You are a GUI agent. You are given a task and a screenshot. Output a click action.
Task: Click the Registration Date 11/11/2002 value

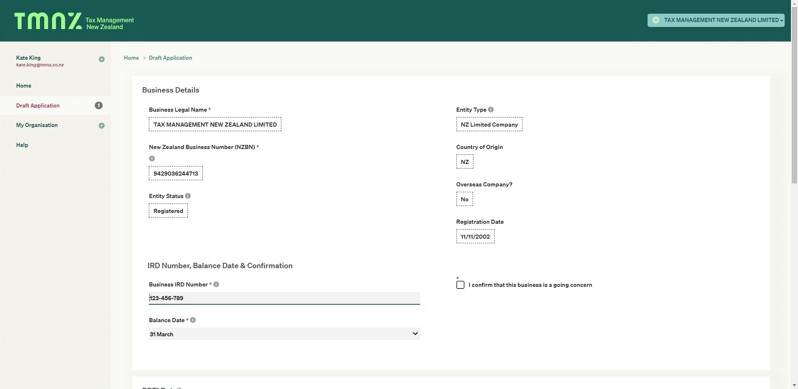click(475, 236)
